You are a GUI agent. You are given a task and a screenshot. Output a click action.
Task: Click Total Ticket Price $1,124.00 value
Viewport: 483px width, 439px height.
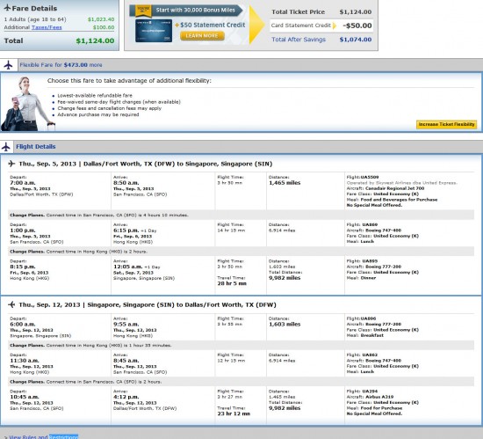point(356,12)
